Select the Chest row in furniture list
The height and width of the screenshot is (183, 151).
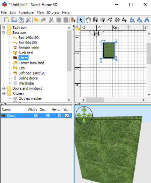[36, 116]
